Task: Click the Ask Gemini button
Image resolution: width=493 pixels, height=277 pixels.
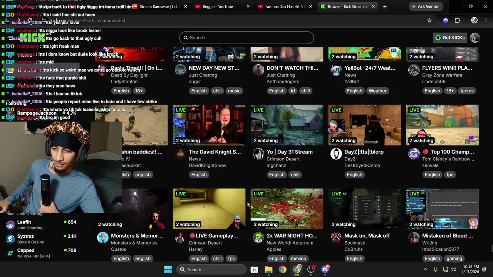Action: point(426,7)
